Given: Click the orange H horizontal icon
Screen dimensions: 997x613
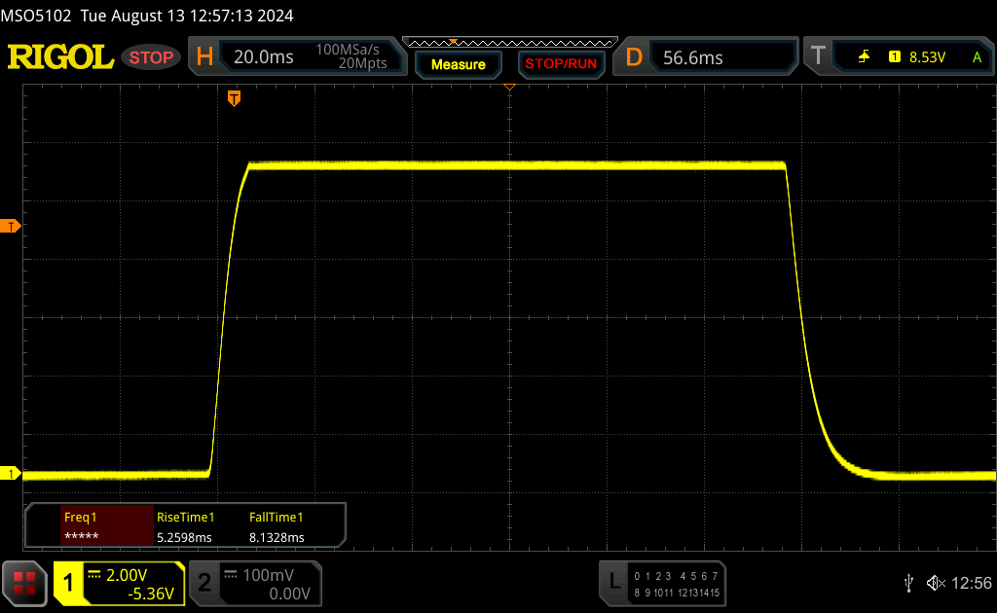Looking at the screenshot, I should (x=204, y=57).
